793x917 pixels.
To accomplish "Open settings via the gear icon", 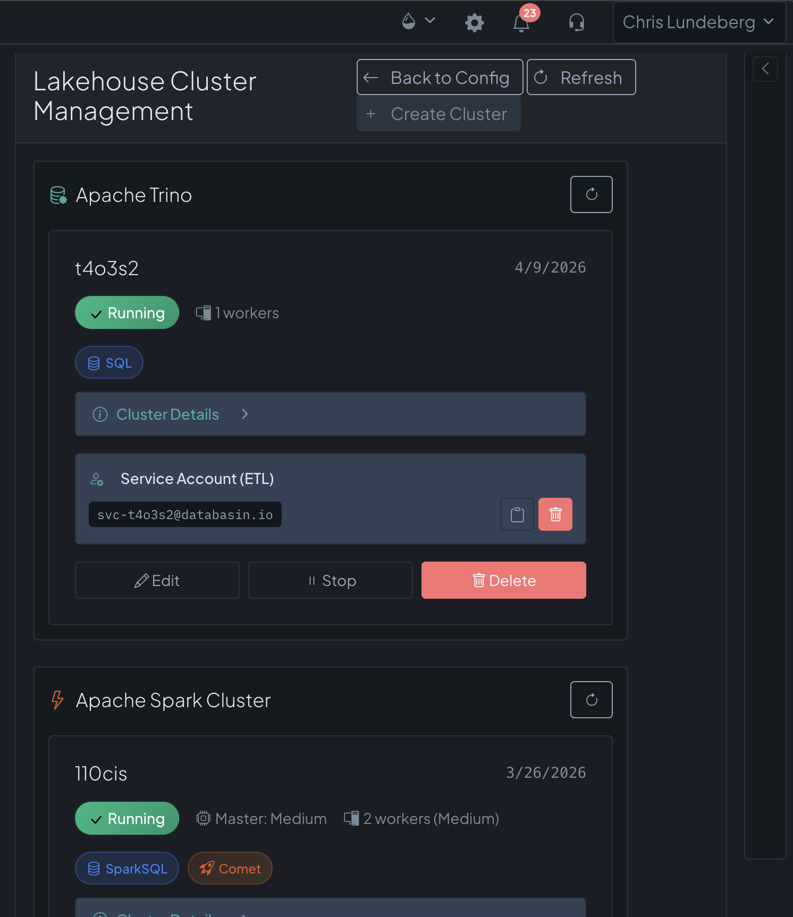I will tap(474, 23).
